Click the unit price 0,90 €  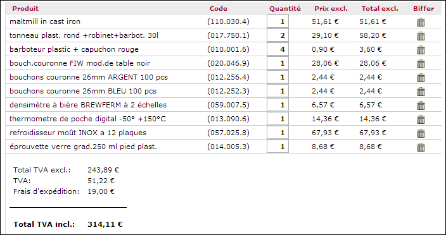click(x=323, y=49)
